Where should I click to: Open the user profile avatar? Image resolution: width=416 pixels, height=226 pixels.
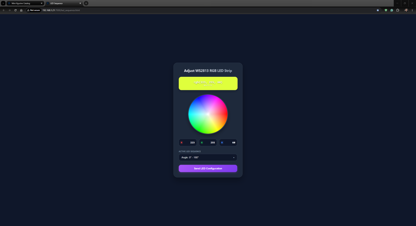406,10
